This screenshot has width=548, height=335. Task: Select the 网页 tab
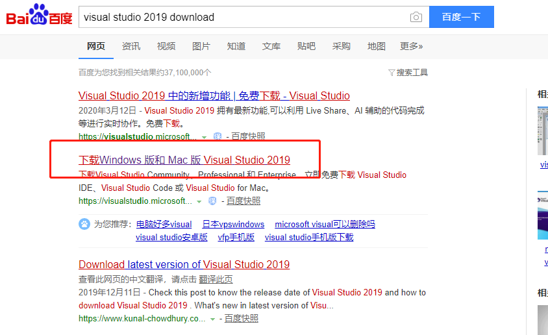click(96, 46)
